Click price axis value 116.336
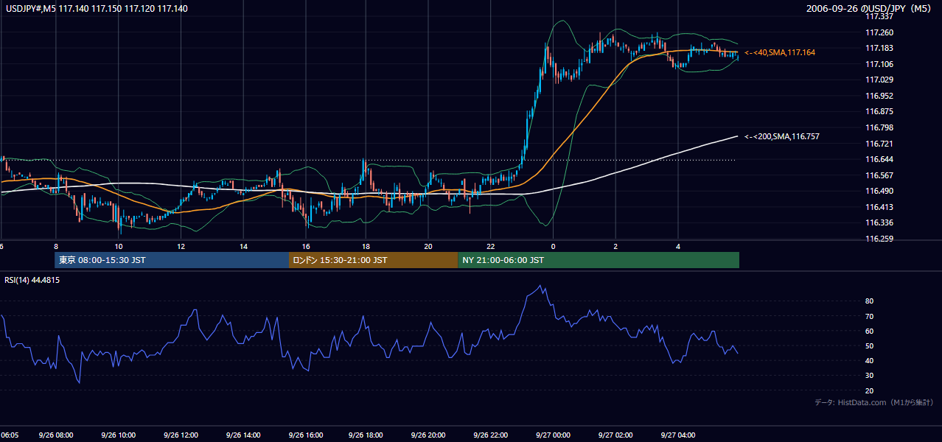942x442 pixels. pos(879,222)
